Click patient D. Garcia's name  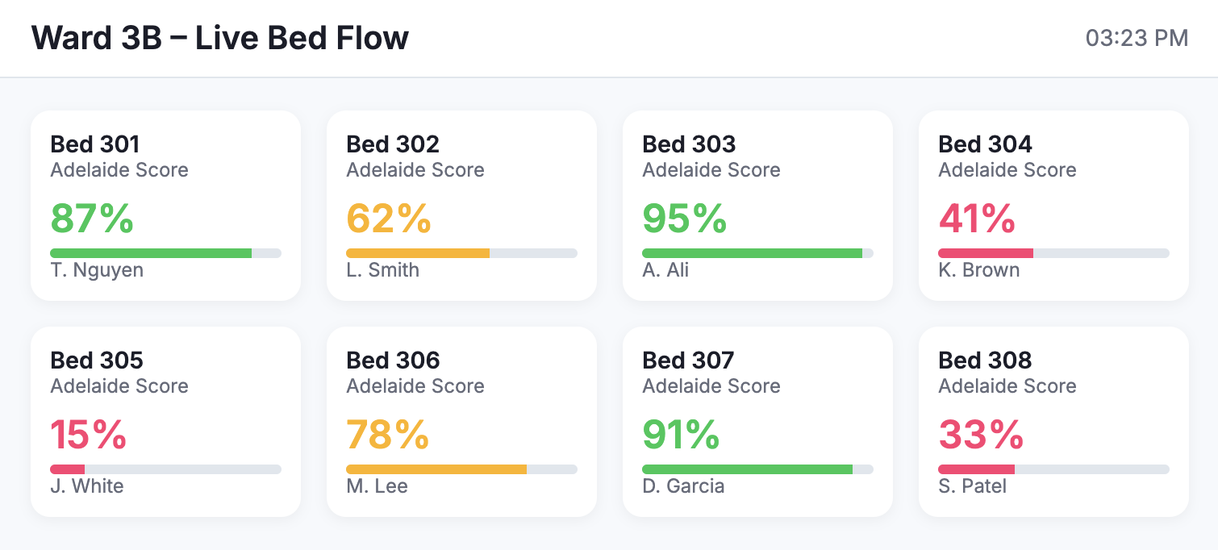683,486
